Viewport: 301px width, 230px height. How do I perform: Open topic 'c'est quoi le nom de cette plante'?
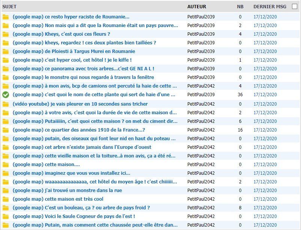pyautogui.click(x=94, y=95)
